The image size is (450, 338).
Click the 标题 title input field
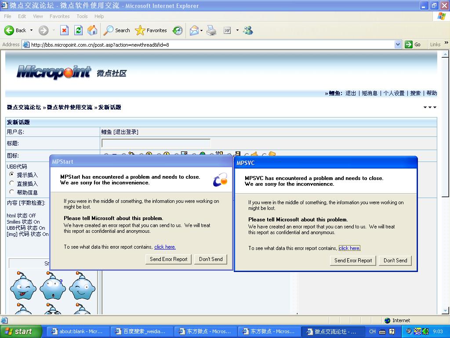tap(156, 143)
